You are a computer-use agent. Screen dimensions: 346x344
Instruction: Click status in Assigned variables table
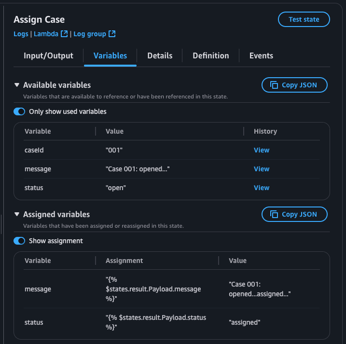coord(34,322)
